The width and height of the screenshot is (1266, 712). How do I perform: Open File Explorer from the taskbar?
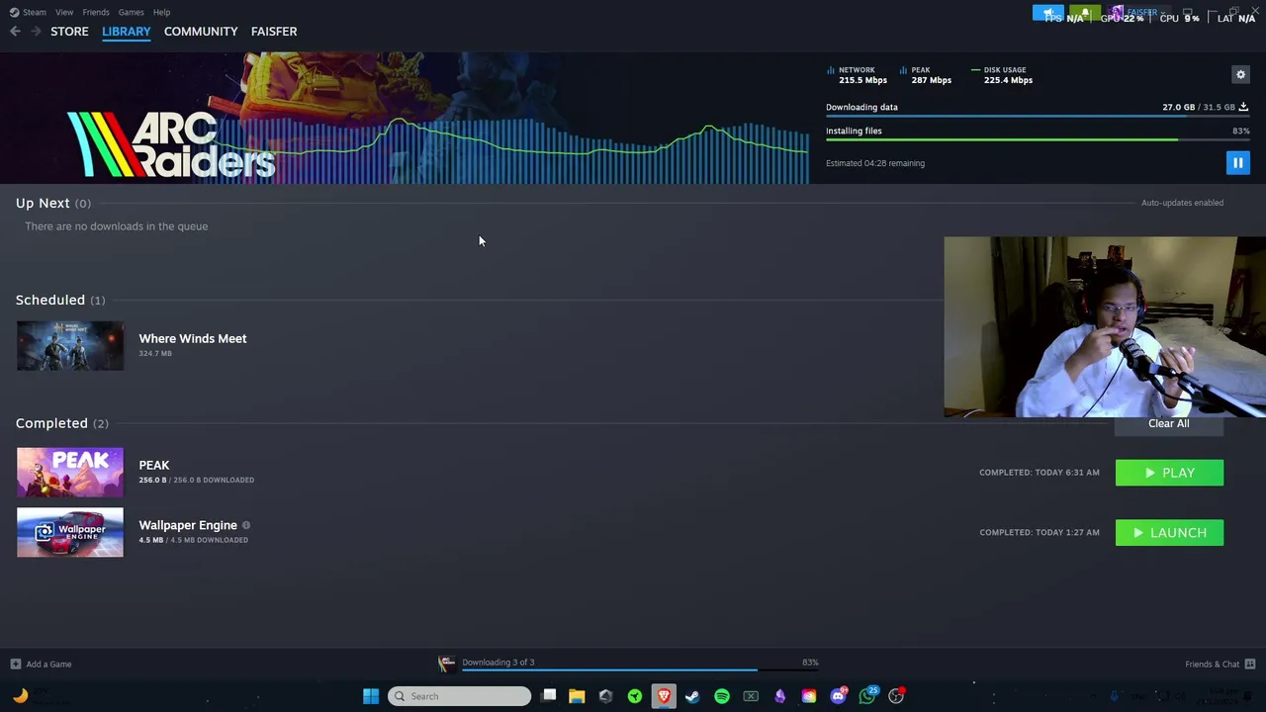[x=577, y=696]
